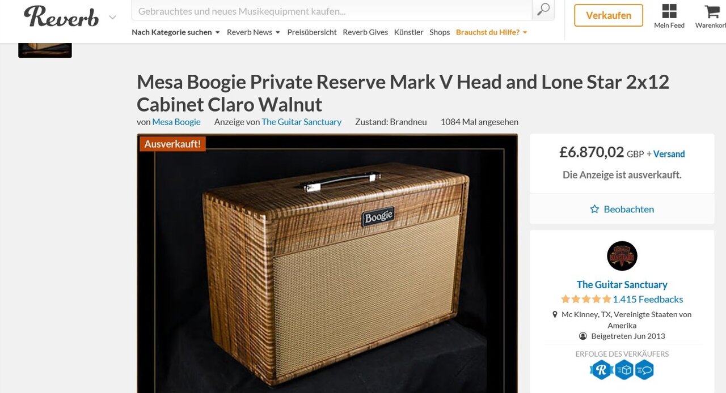Click the Verkaufen button
Viewport: 726px width, 393px height.
point(609,15)
